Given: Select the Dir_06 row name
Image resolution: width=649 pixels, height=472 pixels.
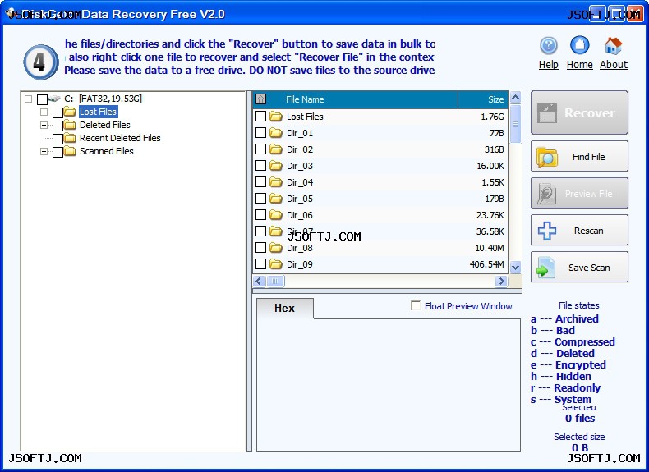Looking at the screenshot, I should pyautogui.click(x=300, y=215).
